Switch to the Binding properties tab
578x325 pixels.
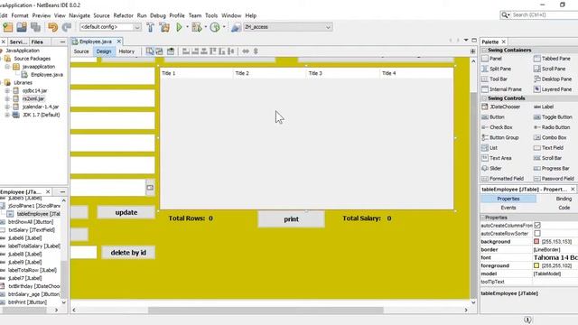click(564, 199)
